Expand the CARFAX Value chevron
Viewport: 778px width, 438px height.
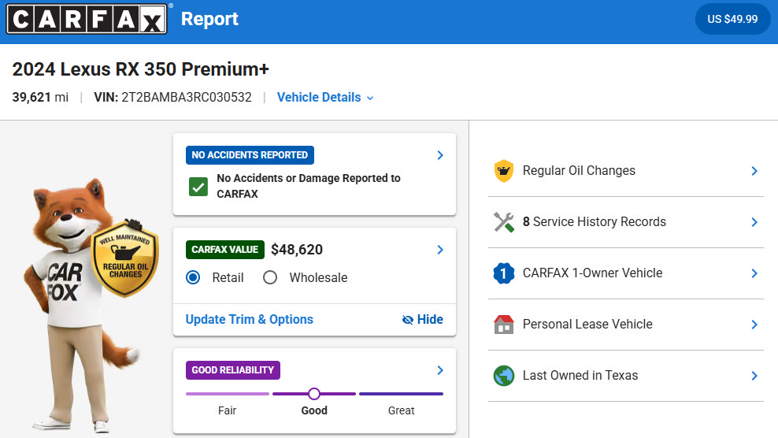(x=440, y=249)
